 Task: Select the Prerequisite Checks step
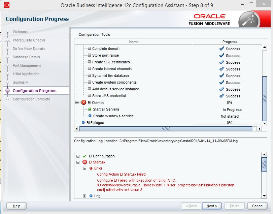(29, 40)
